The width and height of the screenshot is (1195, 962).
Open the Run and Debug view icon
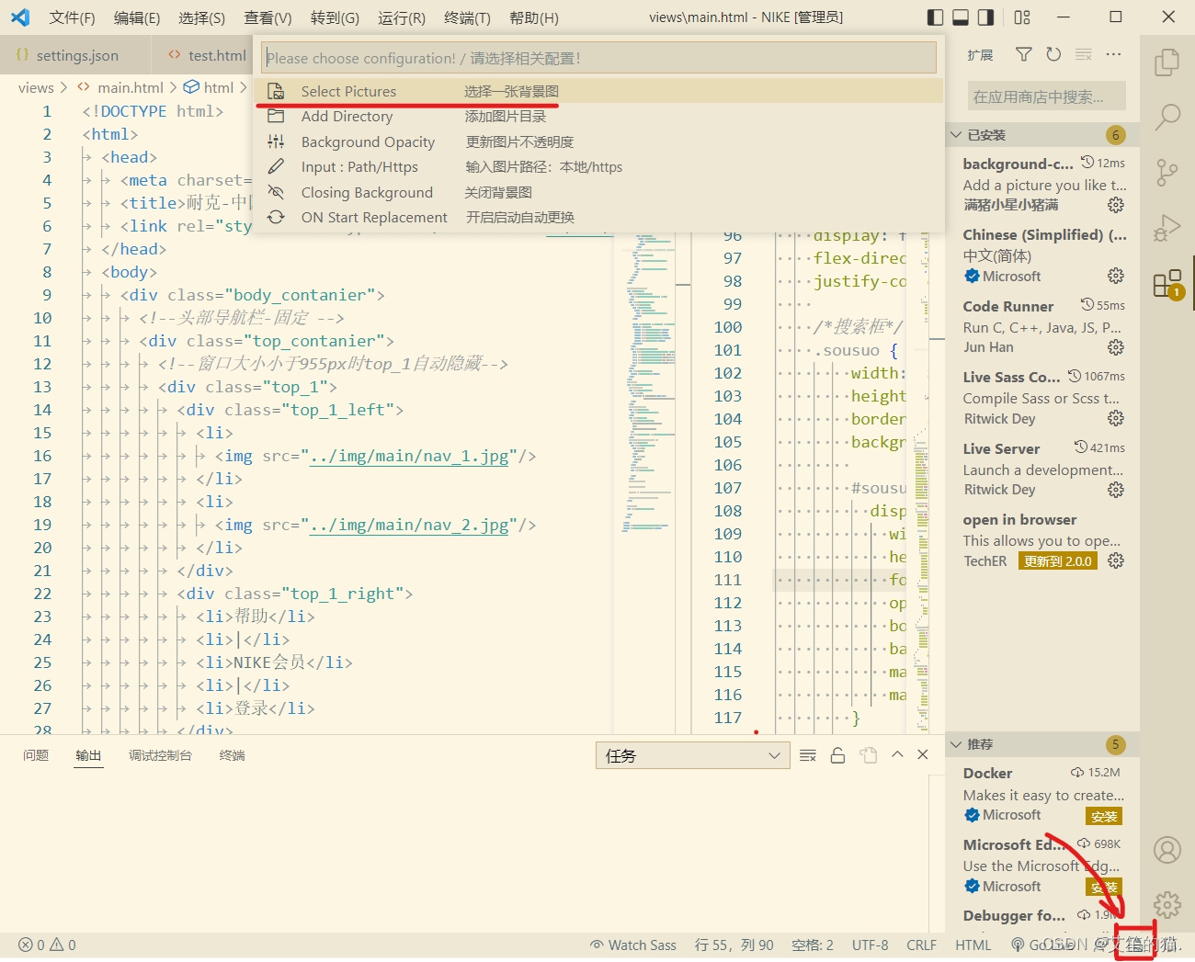(x=1167, y=227)
